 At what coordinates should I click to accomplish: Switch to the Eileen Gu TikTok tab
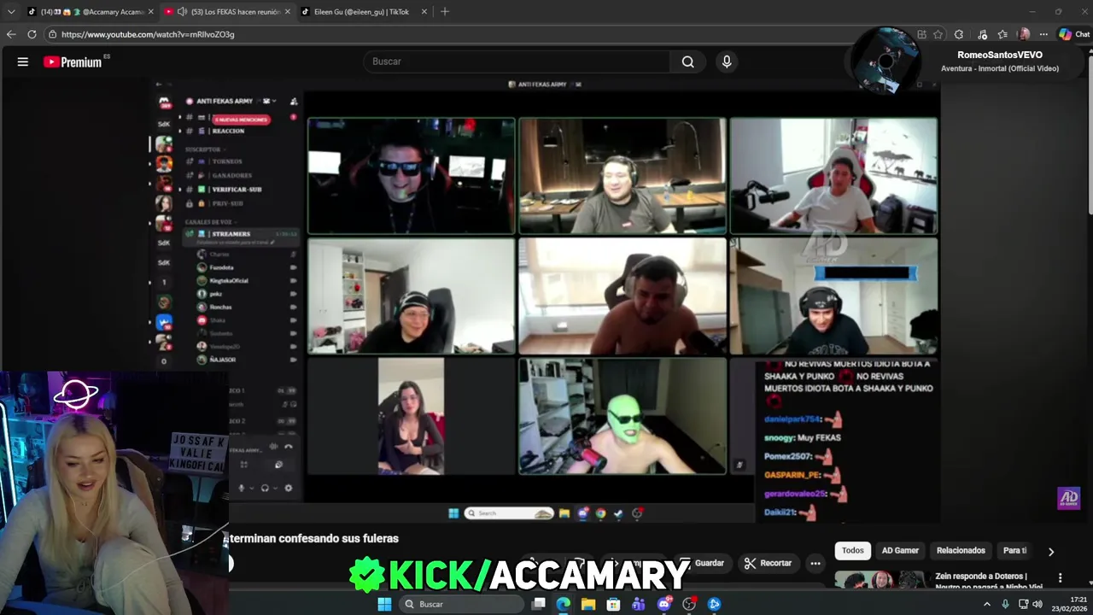pos(364,11)
